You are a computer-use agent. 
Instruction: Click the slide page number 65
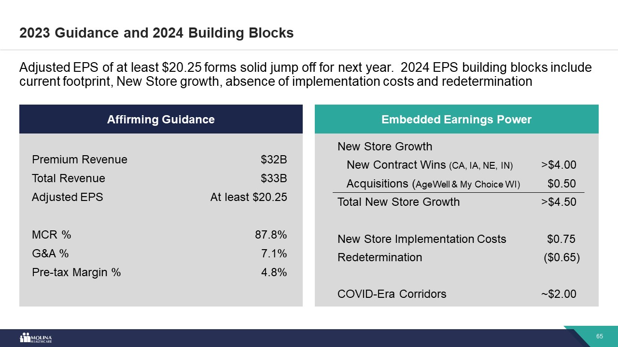(x=599, y=336)
